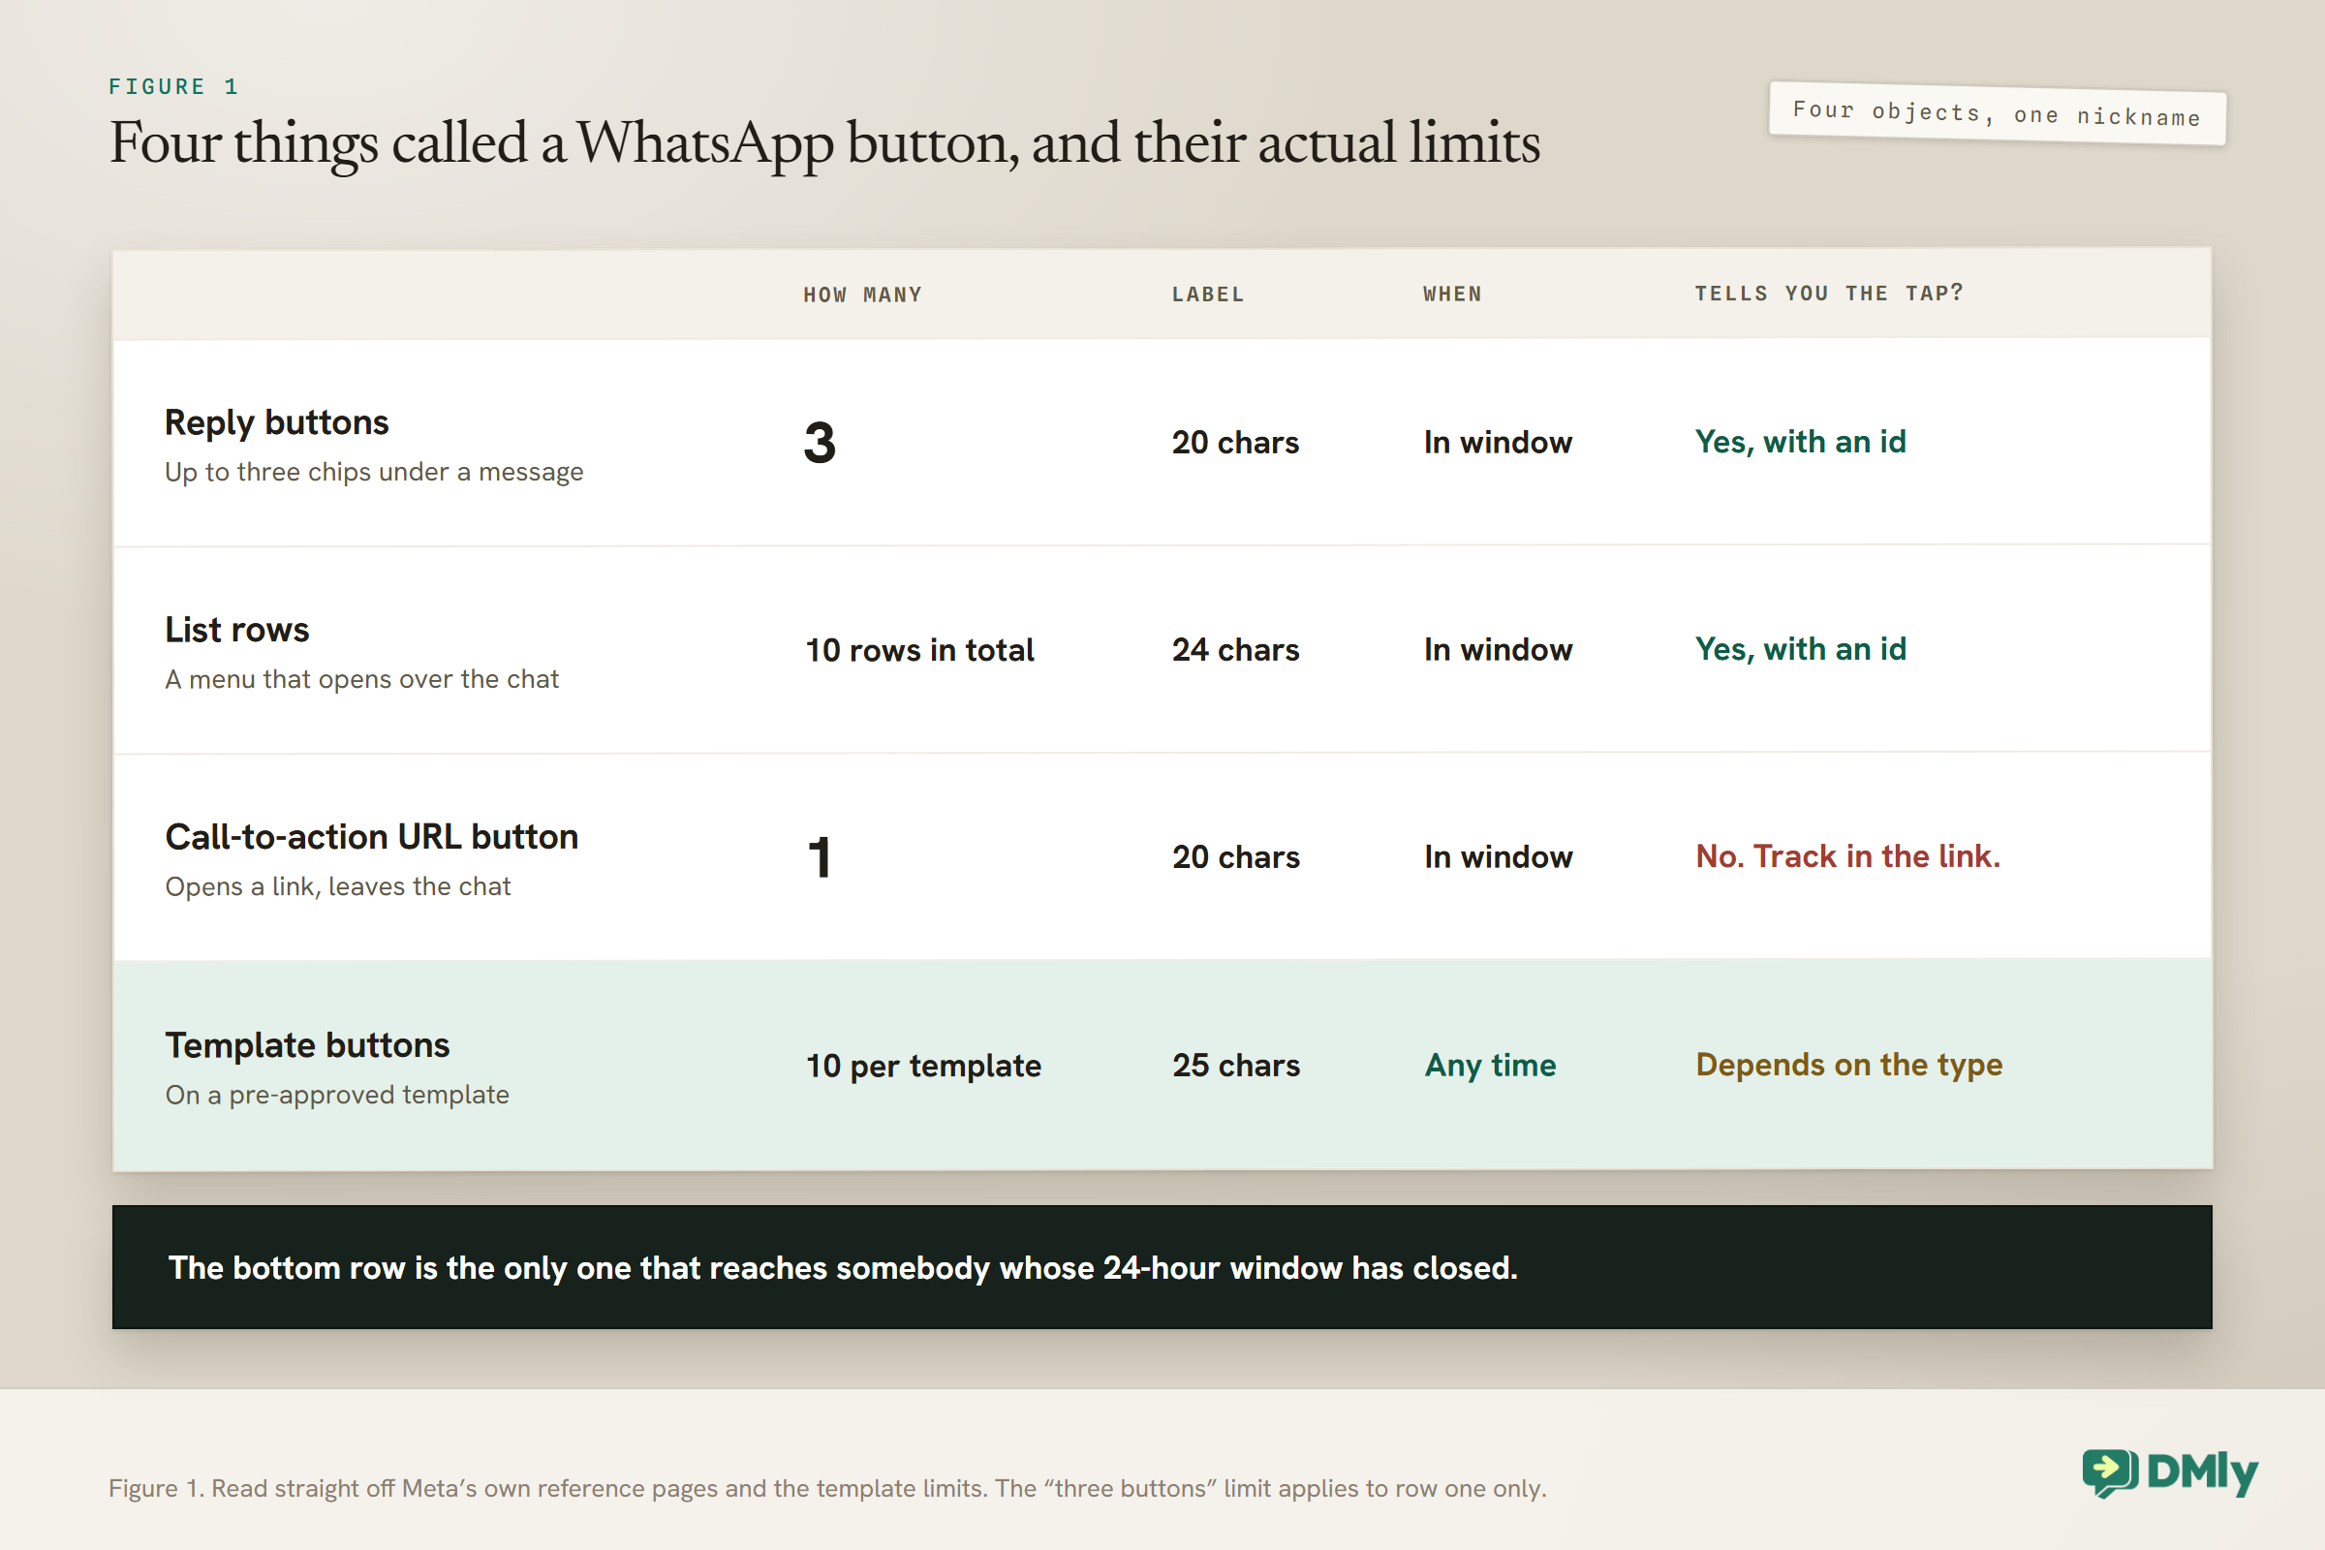Click the '24 chars' cell
Image resolution: width=2325 pixels, height=1550 pixels.
coord(1236,650)
